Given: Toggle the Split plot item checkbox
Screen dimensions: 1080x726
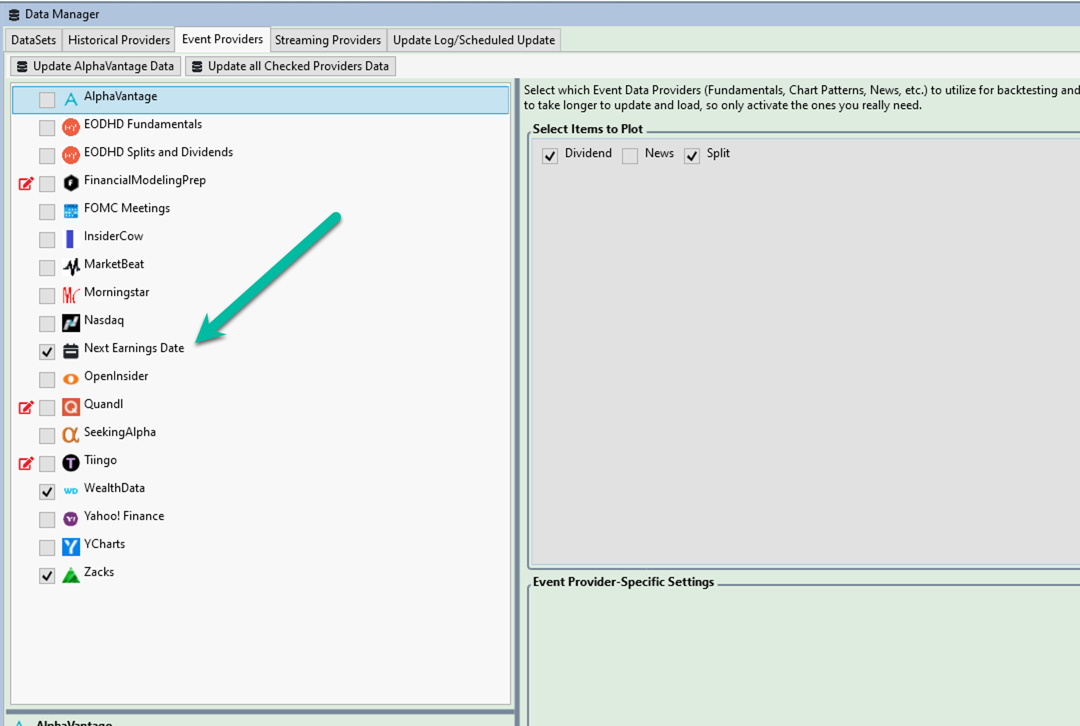Looking at the screenshot, I should point(692,156).
